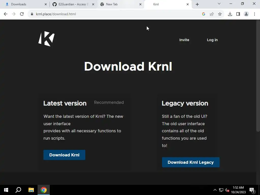The width and height of the screenshot is (260, 195).
Task: Close the Downloads tab
Action: pyautogui.click(x=46, y=4)
